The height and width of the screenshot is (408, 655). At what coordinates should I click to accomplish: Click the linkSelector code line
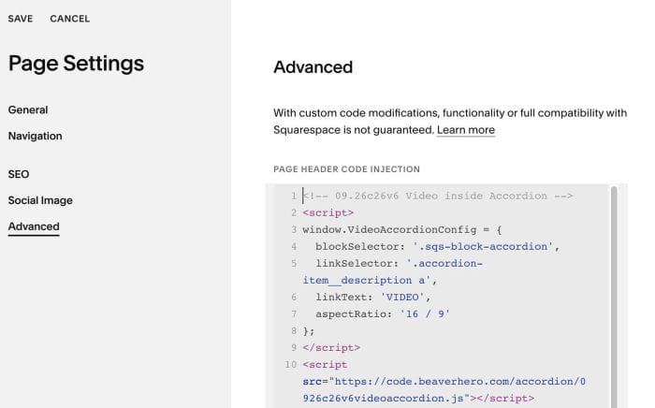[x=393, y=272]
